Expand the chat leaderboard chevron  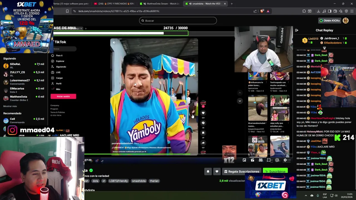point(324,48)
